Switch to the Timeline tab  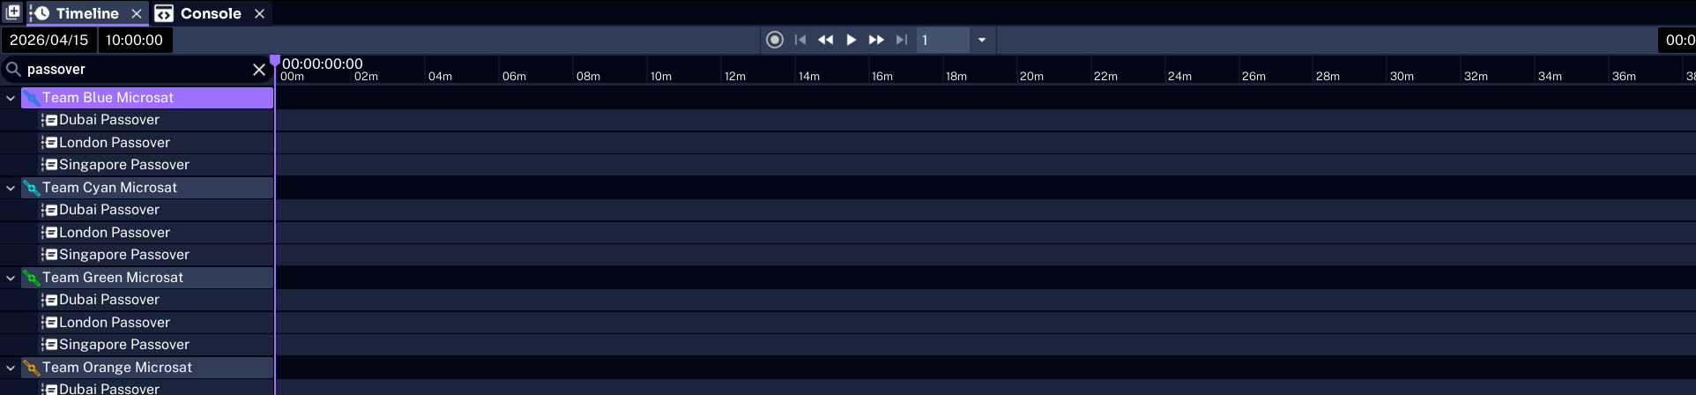point(87,13)
